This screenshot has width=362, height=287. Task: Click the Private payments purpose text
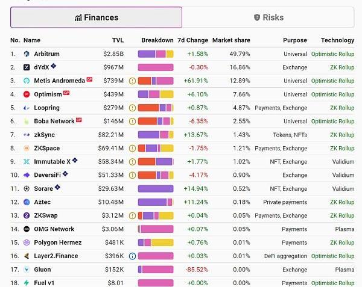[x=285, y=202]
